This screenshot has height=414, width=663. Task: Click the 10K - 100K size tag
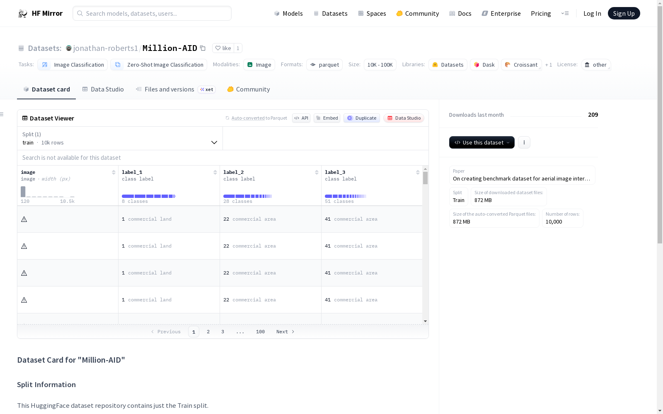tap(380, 65)
